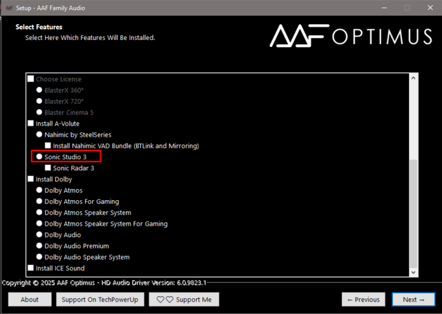Pick Dolby Atmos For Gaming option

pos(39,202)
